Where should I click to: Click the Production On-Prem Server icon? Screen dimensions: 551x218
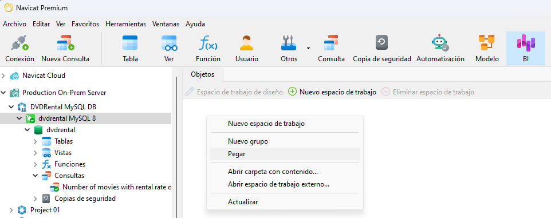click(x=14, y=93)
